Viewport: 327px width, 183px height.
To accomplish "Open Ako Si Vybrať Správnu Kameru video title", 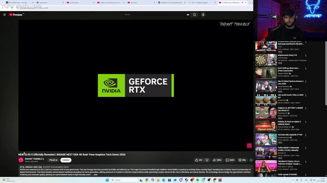I will (x=291, y=82).
